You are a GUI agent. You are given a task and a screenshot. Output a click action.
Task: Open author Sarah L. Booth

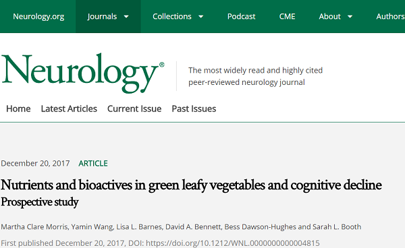click(337, 227)
